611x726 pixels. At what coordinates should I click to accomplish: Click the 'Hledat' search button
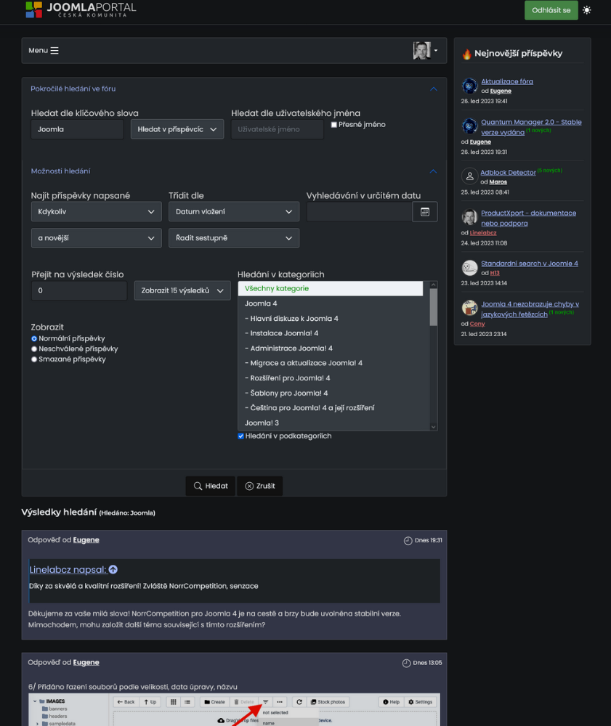[210, 486]
